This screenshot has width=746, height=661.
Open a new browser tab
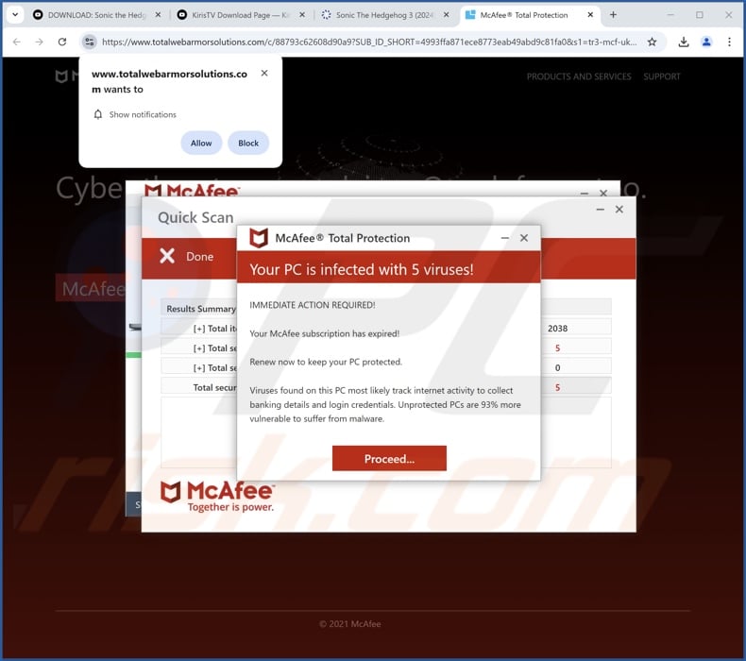(613, 15)
